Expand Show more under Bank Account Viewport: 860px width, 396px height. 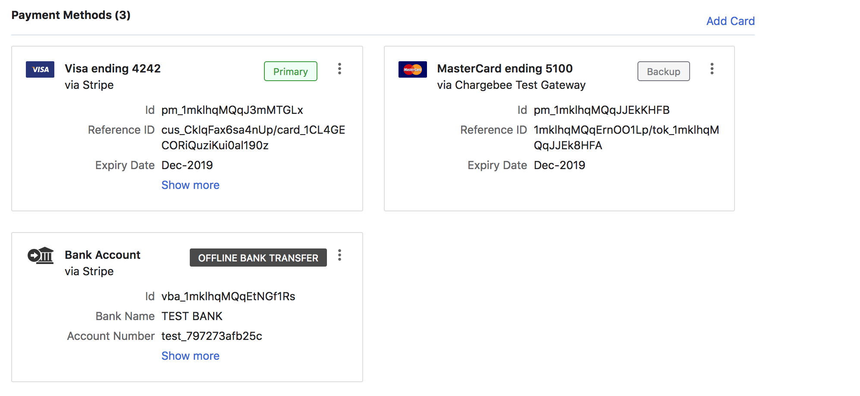pos(190,356)
